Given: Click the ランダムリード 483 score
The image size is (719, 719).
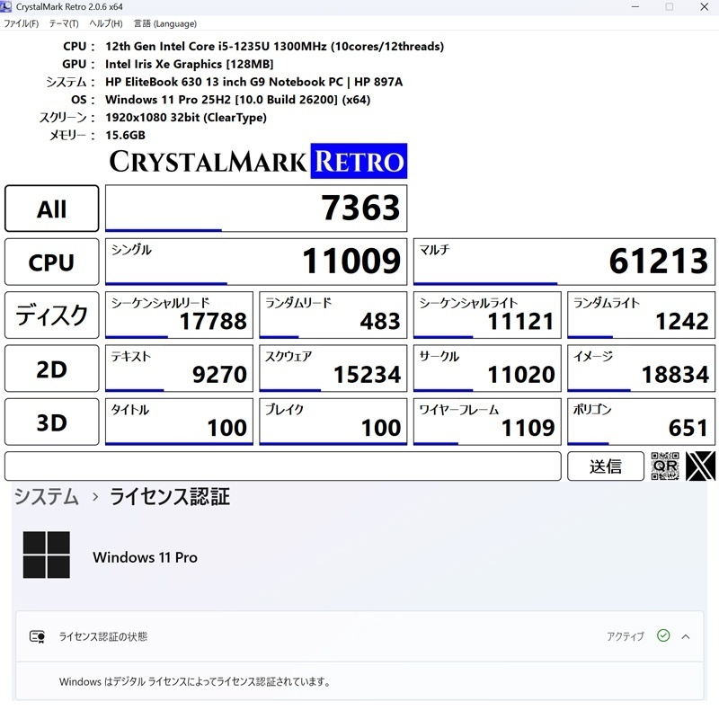Looking at the screenshot, I should [333, 315].
